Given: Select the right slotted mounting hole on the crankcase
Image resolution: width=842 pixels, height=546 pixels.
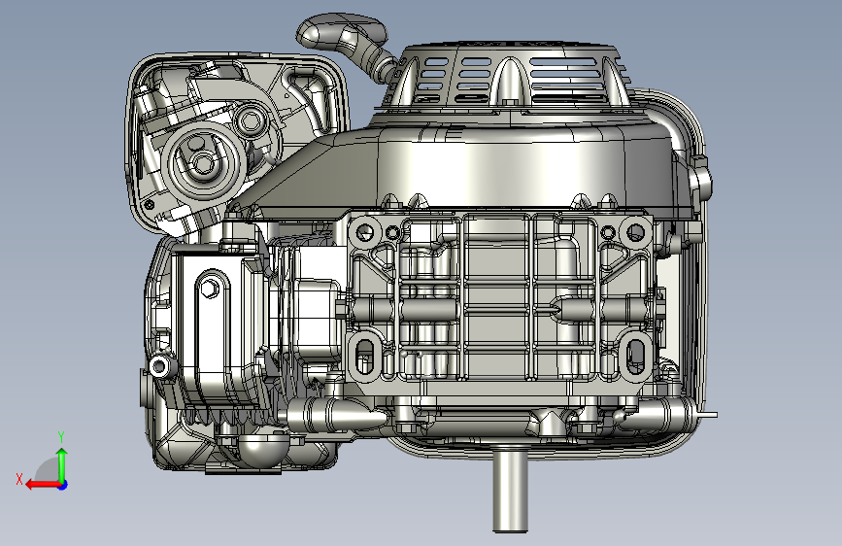Looking at the screenshot, I should coord(637,355).
